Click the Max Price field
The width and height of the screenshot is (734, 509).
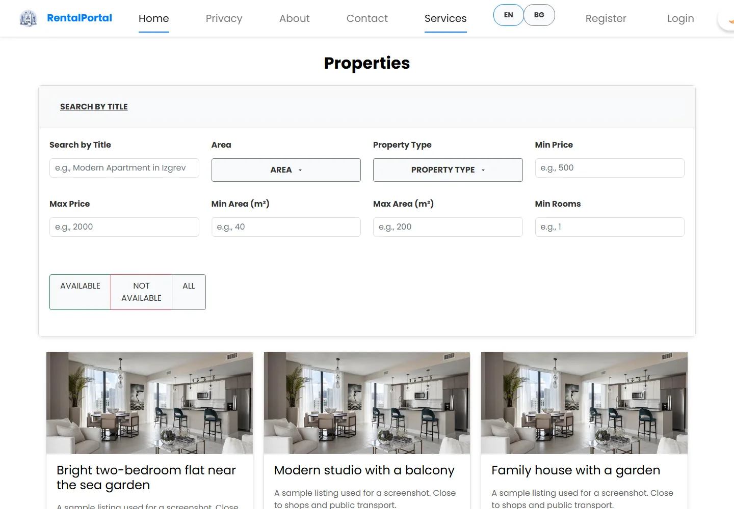[124, 227]
